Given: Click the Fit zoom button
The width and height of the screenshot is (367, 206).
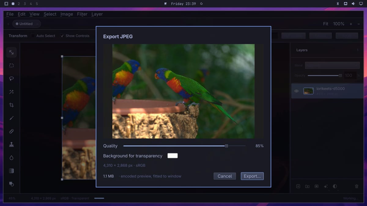Looking at the screenshot, I should (326, 24).
